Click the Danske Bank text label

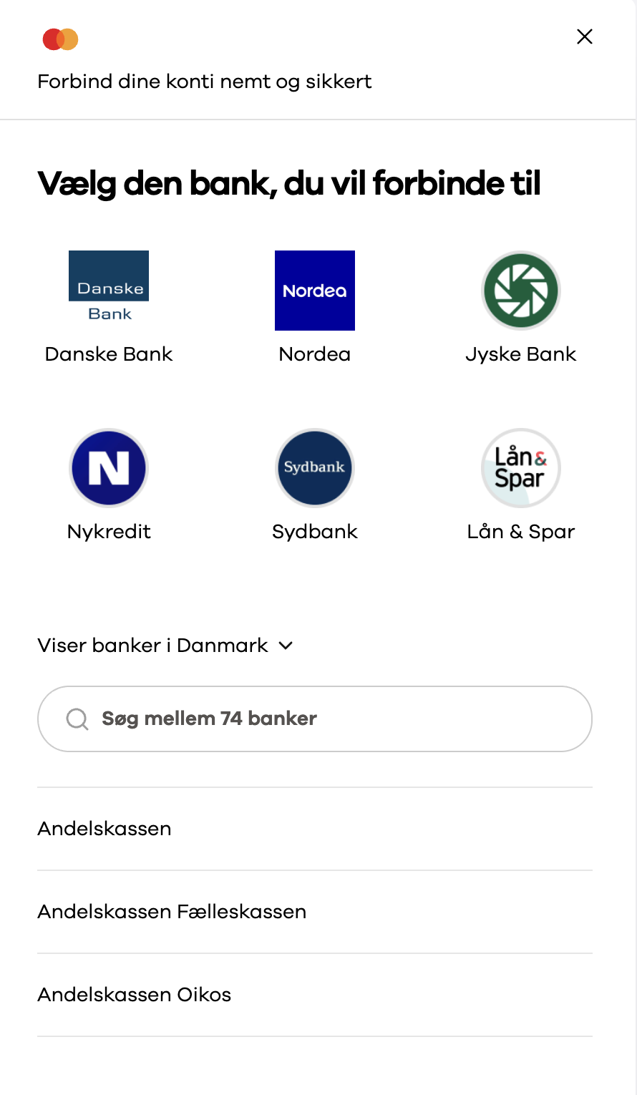pyautogui.click(x=109, y=354)
